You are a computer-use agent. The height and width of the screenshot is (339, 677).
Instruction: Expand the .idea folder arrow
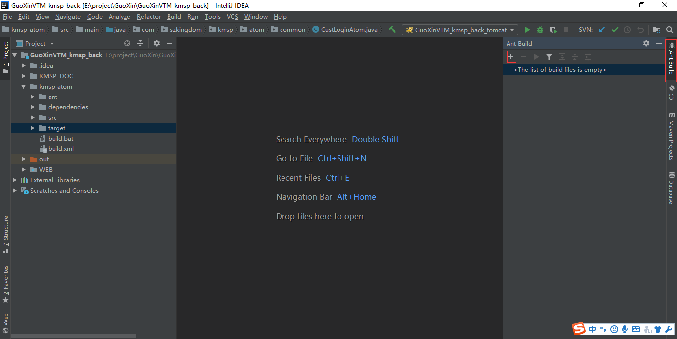coord(24,65)
